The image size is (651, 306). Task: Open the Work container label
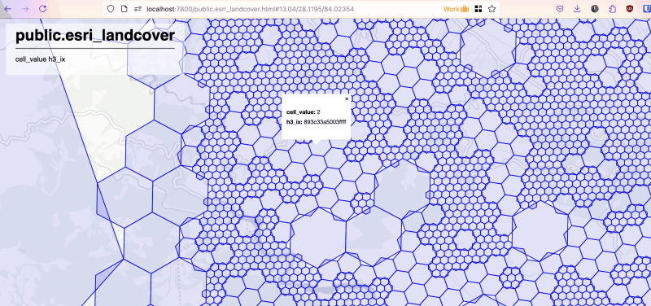[x=456, y=9]
